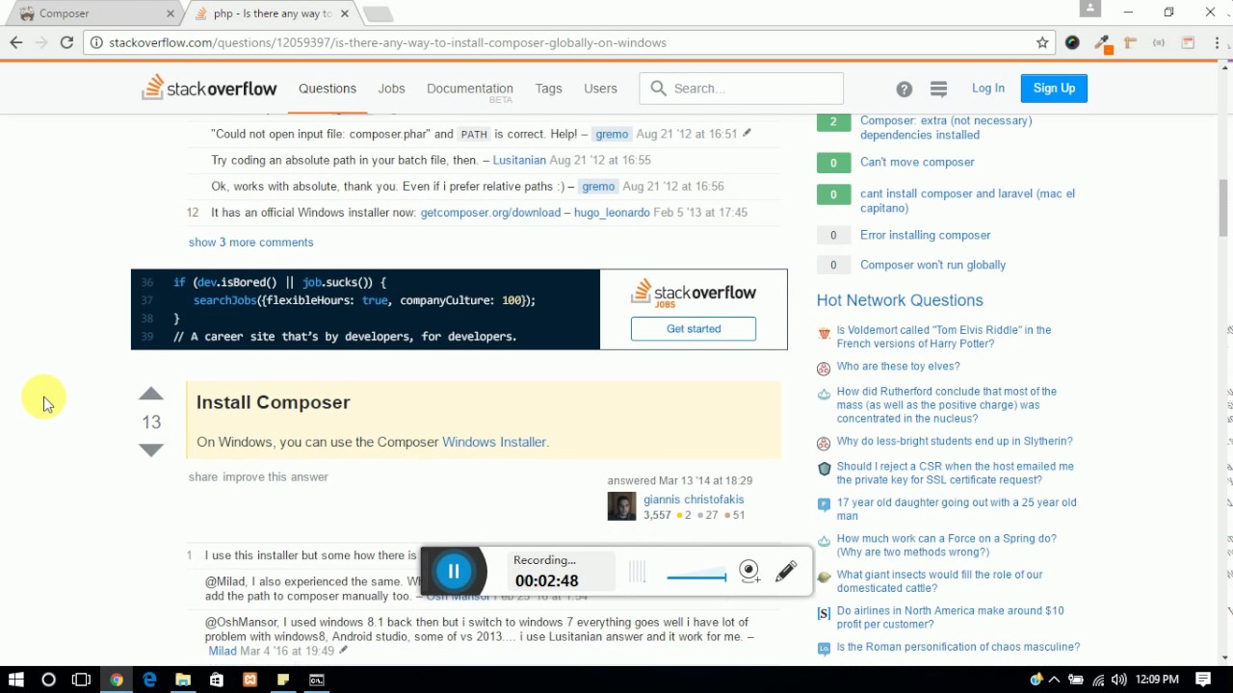This screenshot has width=1233, height=693.
Task: Click the Sign Up button
Action: (1054, 88)
